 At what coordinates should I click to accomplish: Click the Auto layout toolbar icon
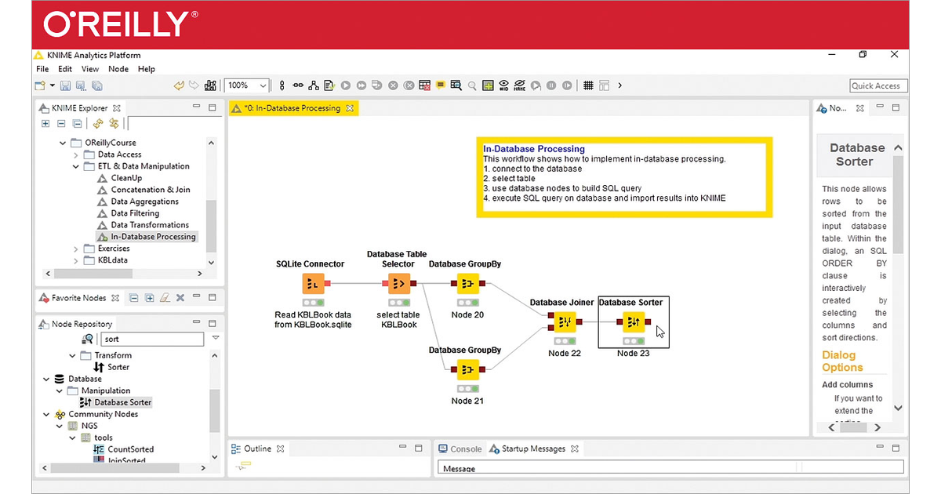click(x=314, y=85)
